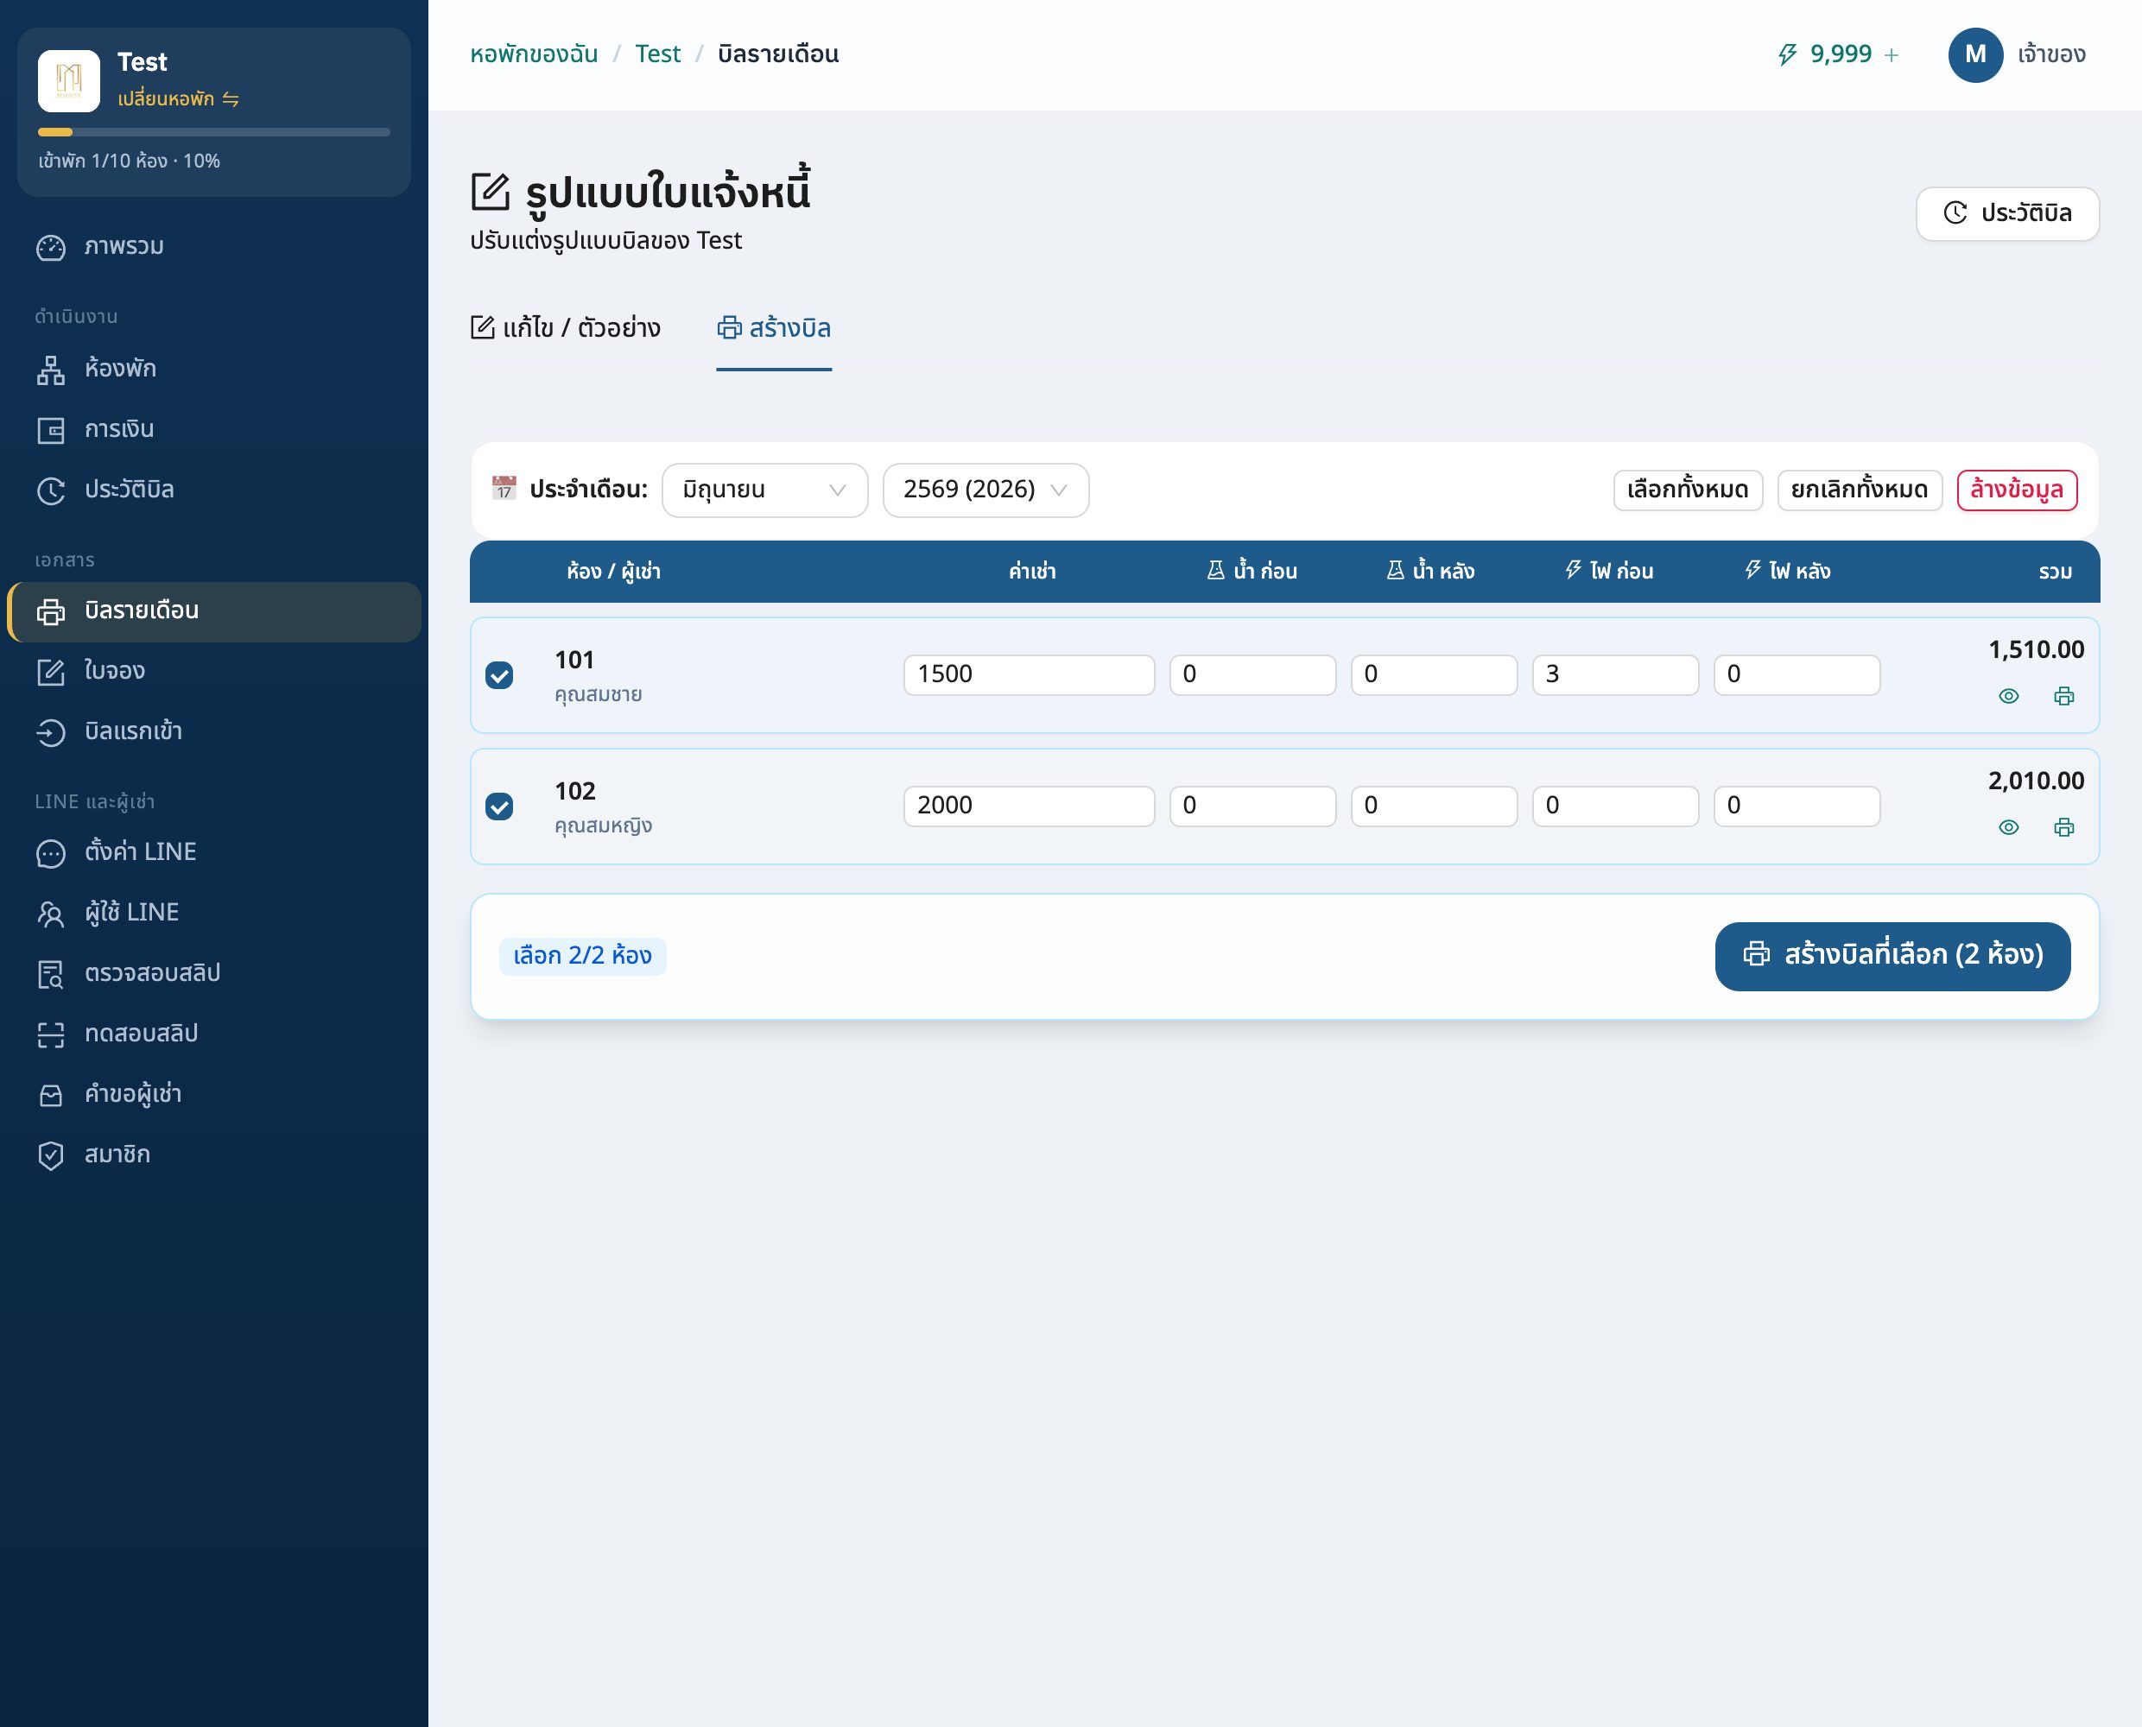The width and height of the screenshot is (2142, 1727).
Task: Click the plus icon next to 9,999 credits
Action: (1891, 56)
